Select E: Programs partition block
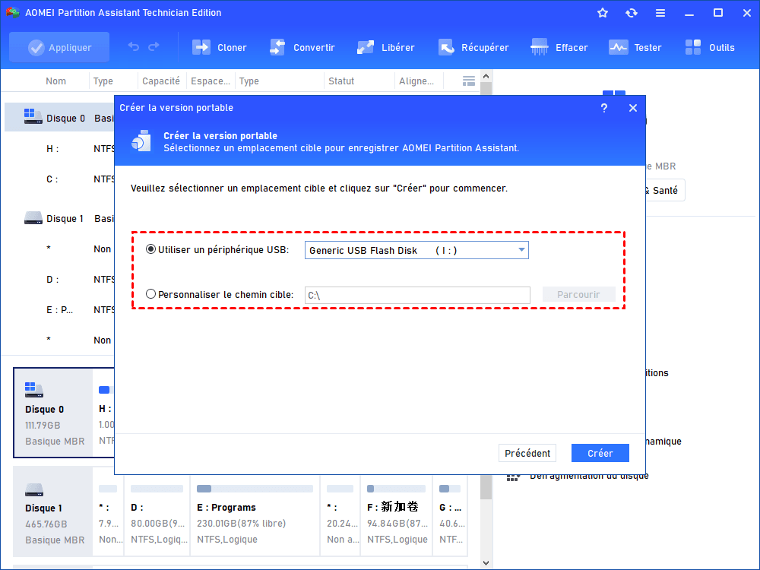The image size is (760, 570). pyautogui.click(x=255, y=515)
